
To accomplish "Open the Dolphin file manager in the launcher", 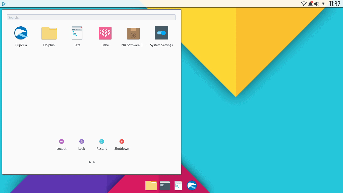I will click(49, 33).
